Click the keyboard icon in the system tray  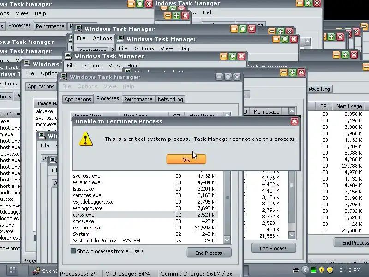click(296, 270)
